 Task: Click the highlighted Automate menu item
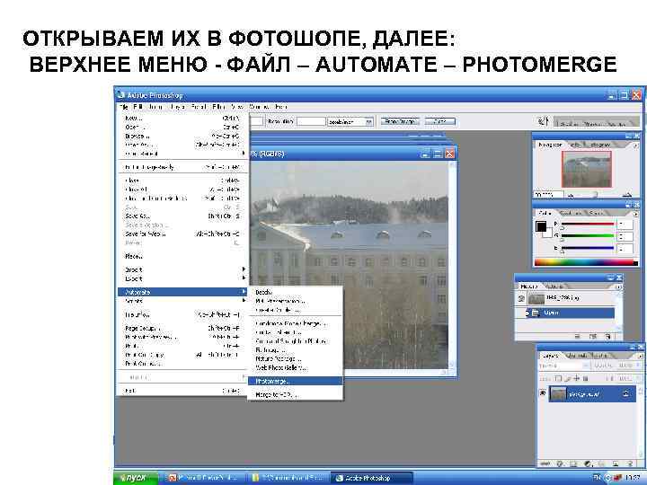click(x=182, y=292)
